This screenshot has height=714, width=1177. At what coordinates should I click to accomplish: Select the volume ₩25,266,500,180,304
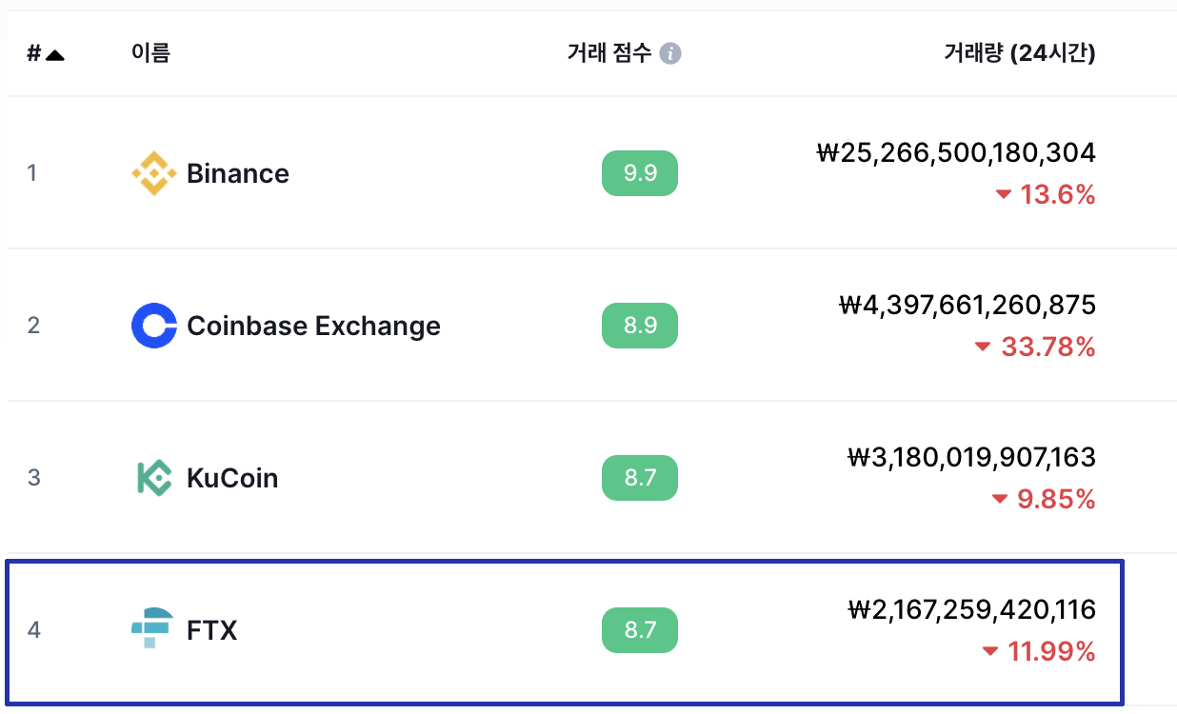956,152
